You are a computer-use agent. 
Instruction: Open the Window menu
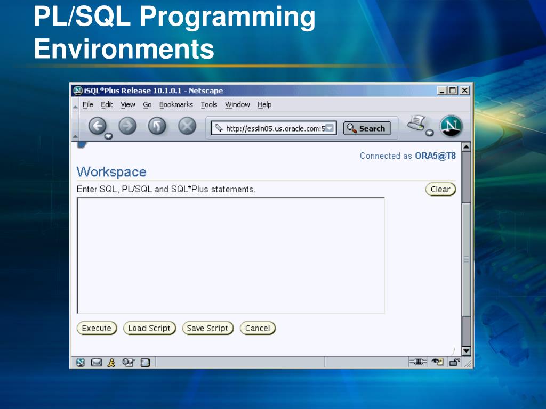(237, 105)
